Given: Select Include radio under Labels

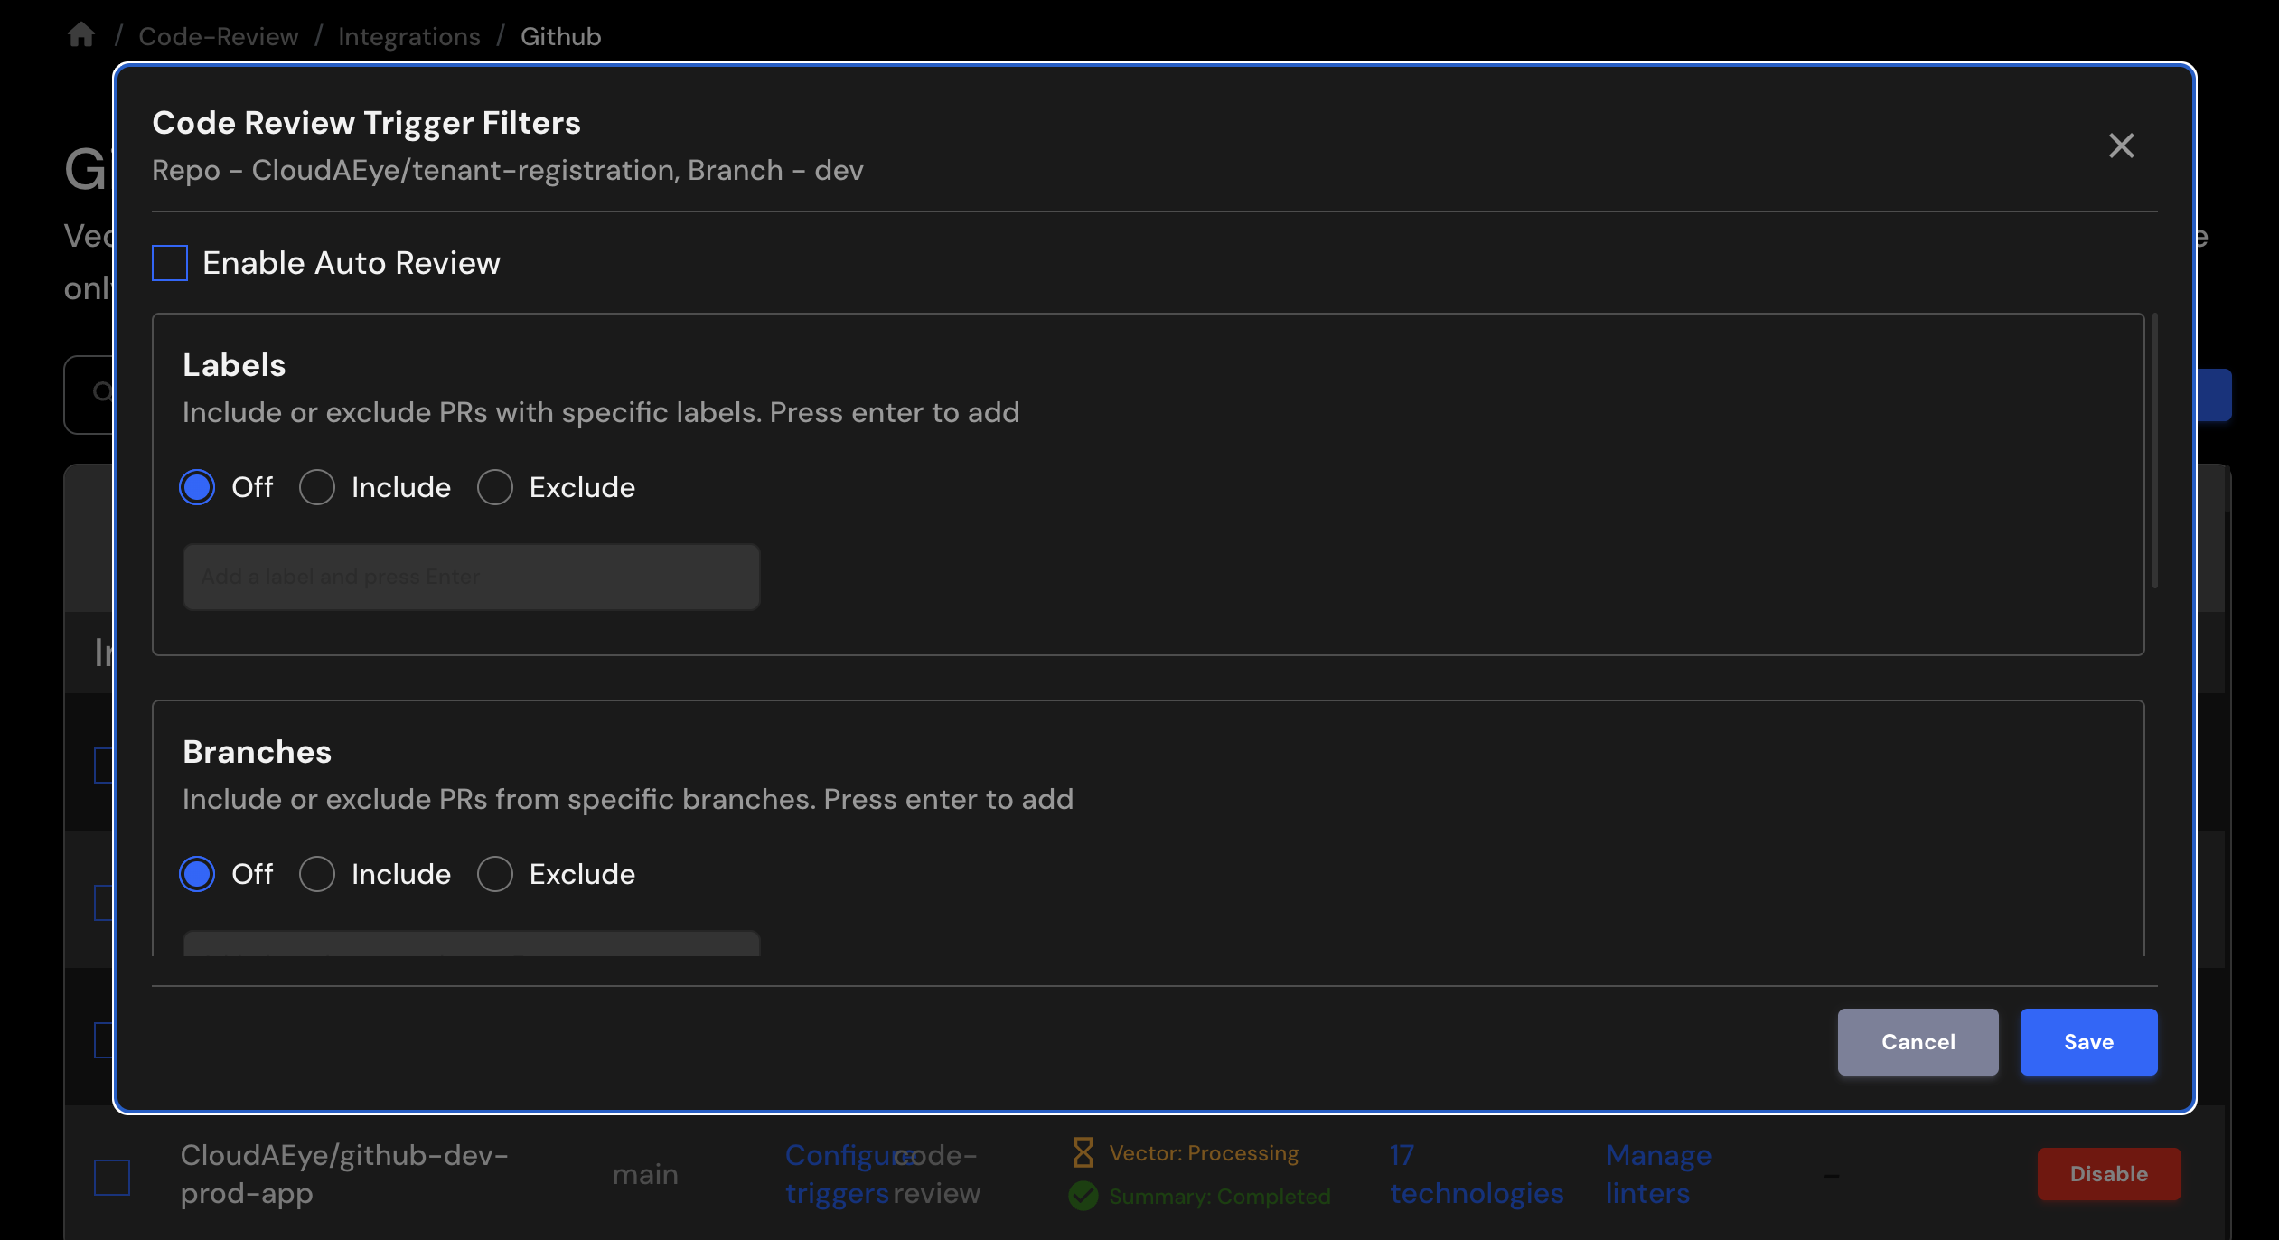Looking at the screenshot, I should tap(316, 487).
